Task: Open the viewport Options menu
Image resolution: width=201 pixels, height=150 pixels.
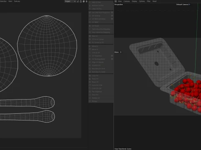Action: [142, 1]
